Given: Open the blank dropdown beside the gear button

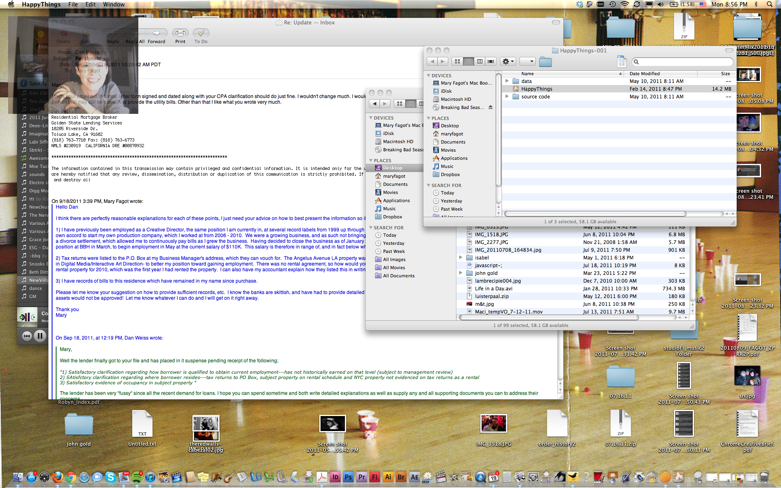Looking at the screenshot, I should coord(527,61).
